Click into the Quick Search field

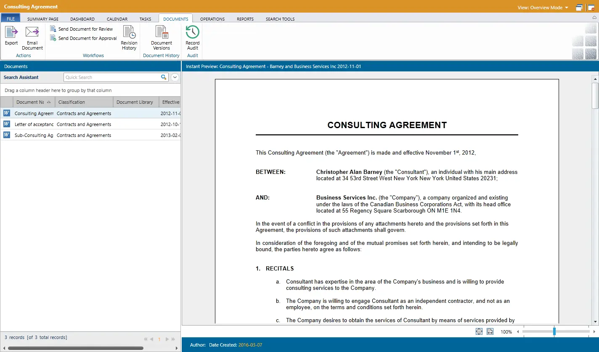point(112,77)
